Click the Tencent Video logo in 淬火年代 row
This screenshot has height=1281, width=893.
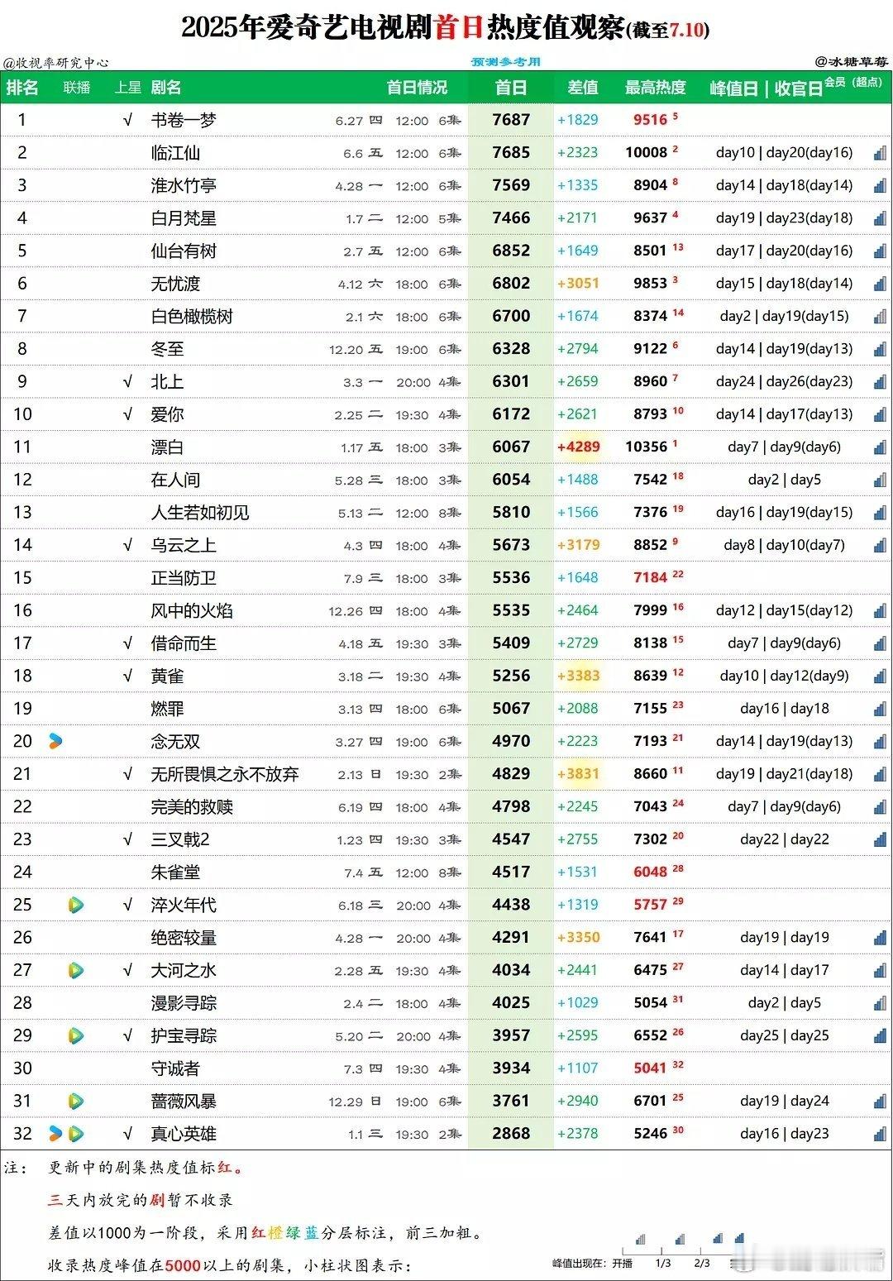click(x=75, y=905)
